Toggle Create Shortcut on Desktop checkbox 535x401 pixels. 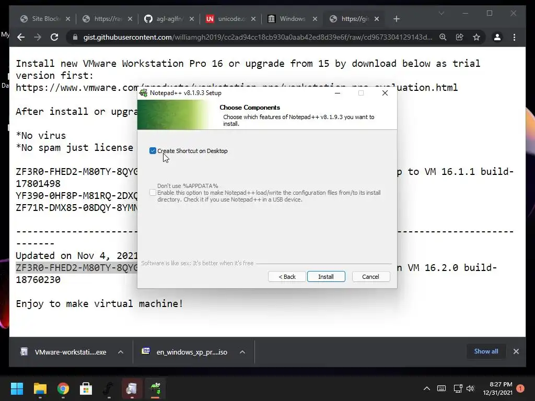[x=153, y=151]
